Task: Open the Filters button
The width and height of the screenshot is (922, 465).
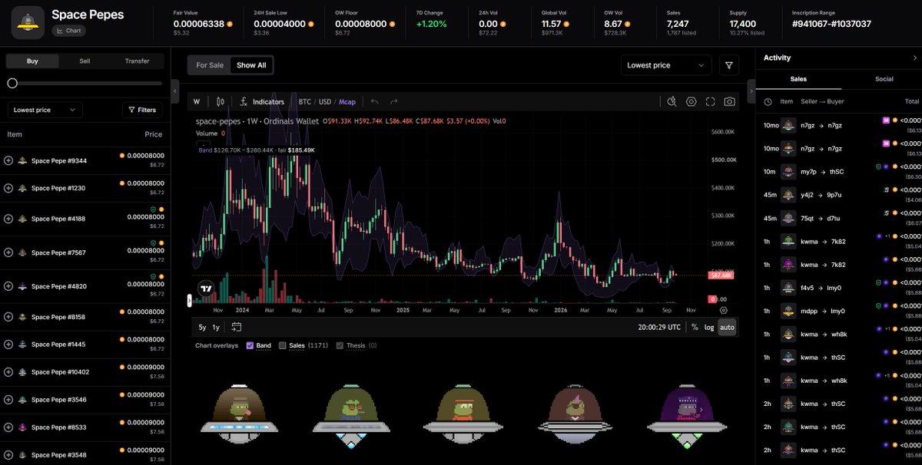Action: [x=141, y=110]
